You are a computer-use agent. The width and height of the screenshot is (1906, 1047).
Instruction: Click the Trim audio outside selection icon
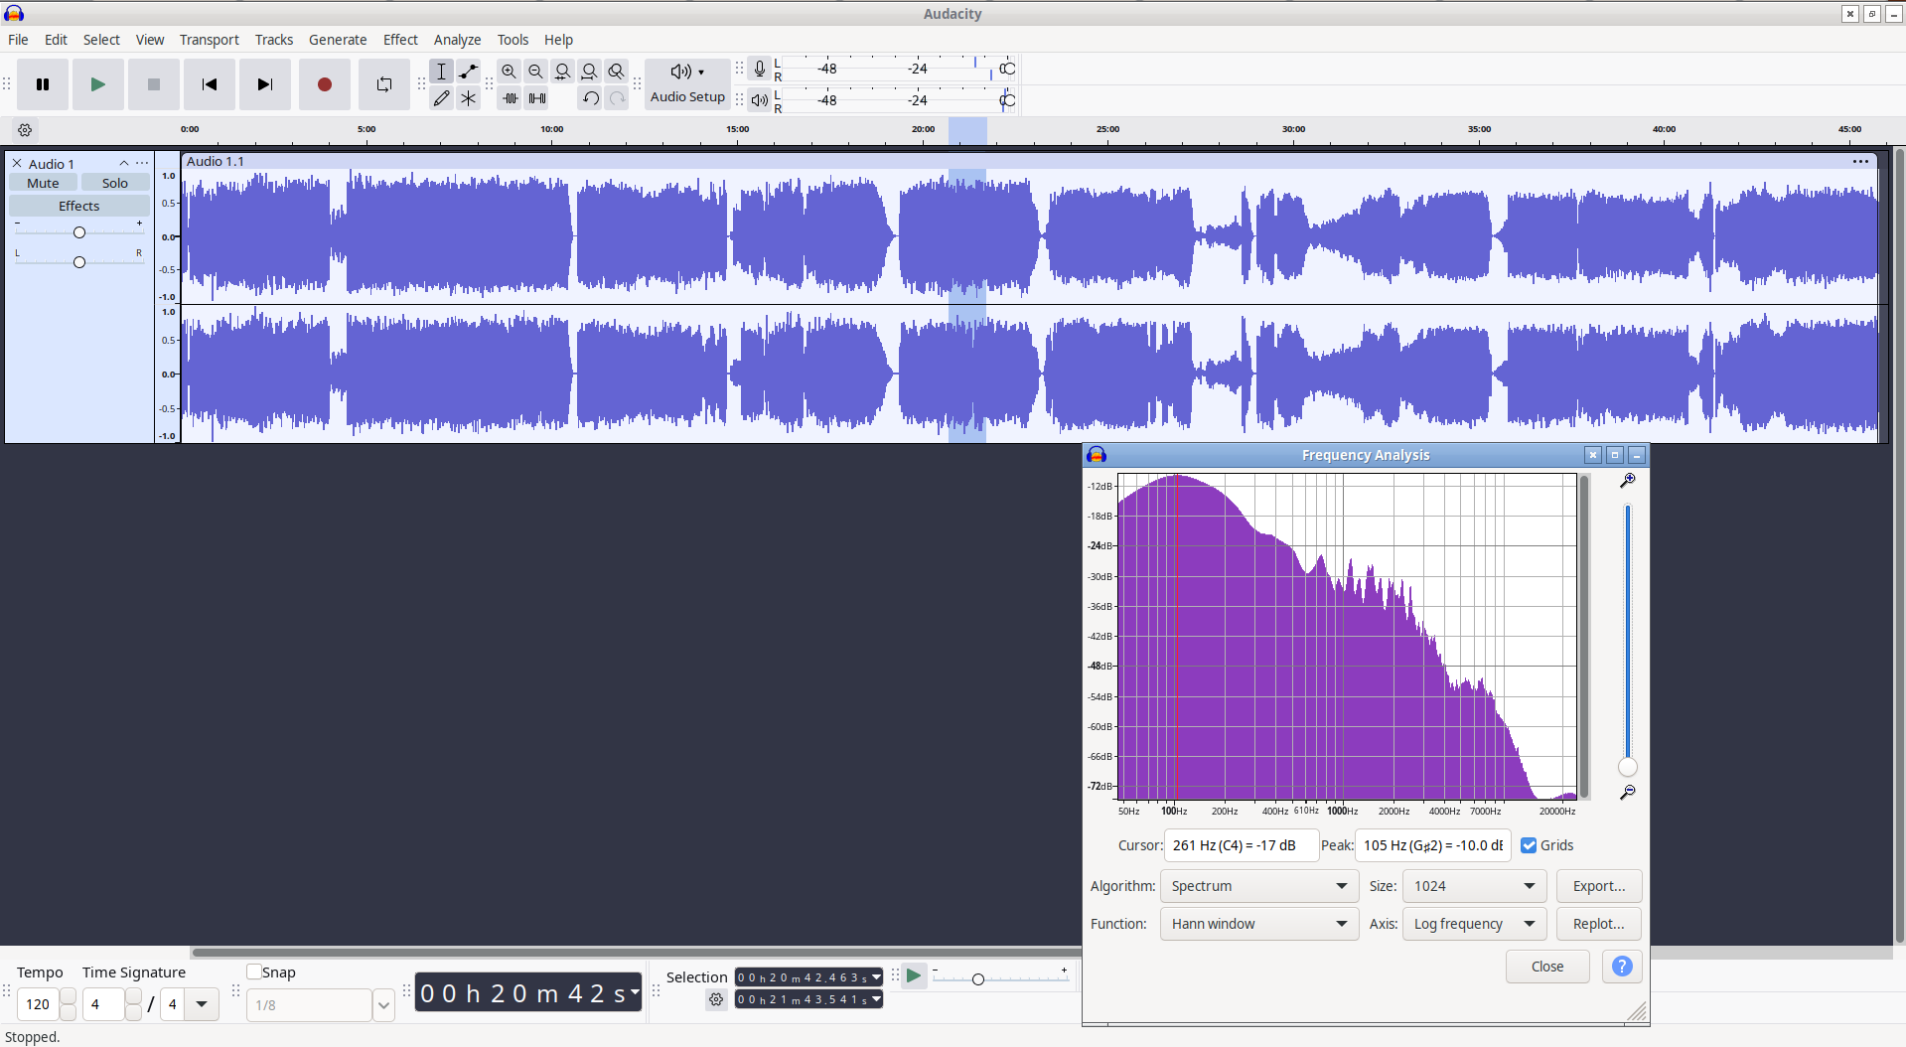click(x=510, y=98)
